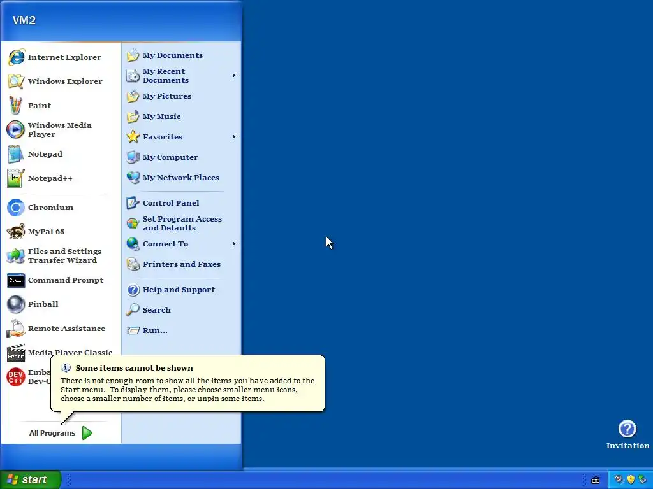Open the My Pictures folder
This screenshot has width=653, height=489.
pyautogui.click(x=182, y=96)
